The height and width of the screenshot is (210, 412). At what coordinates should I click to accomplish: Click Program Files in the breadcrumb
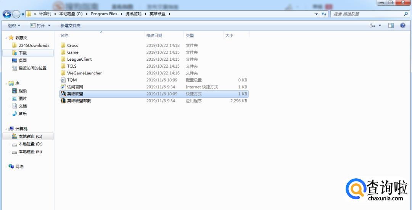(104, 14)
